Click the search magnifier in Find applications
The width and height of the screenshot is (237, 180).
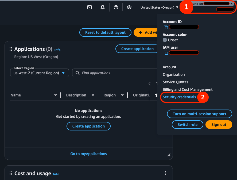77,73
